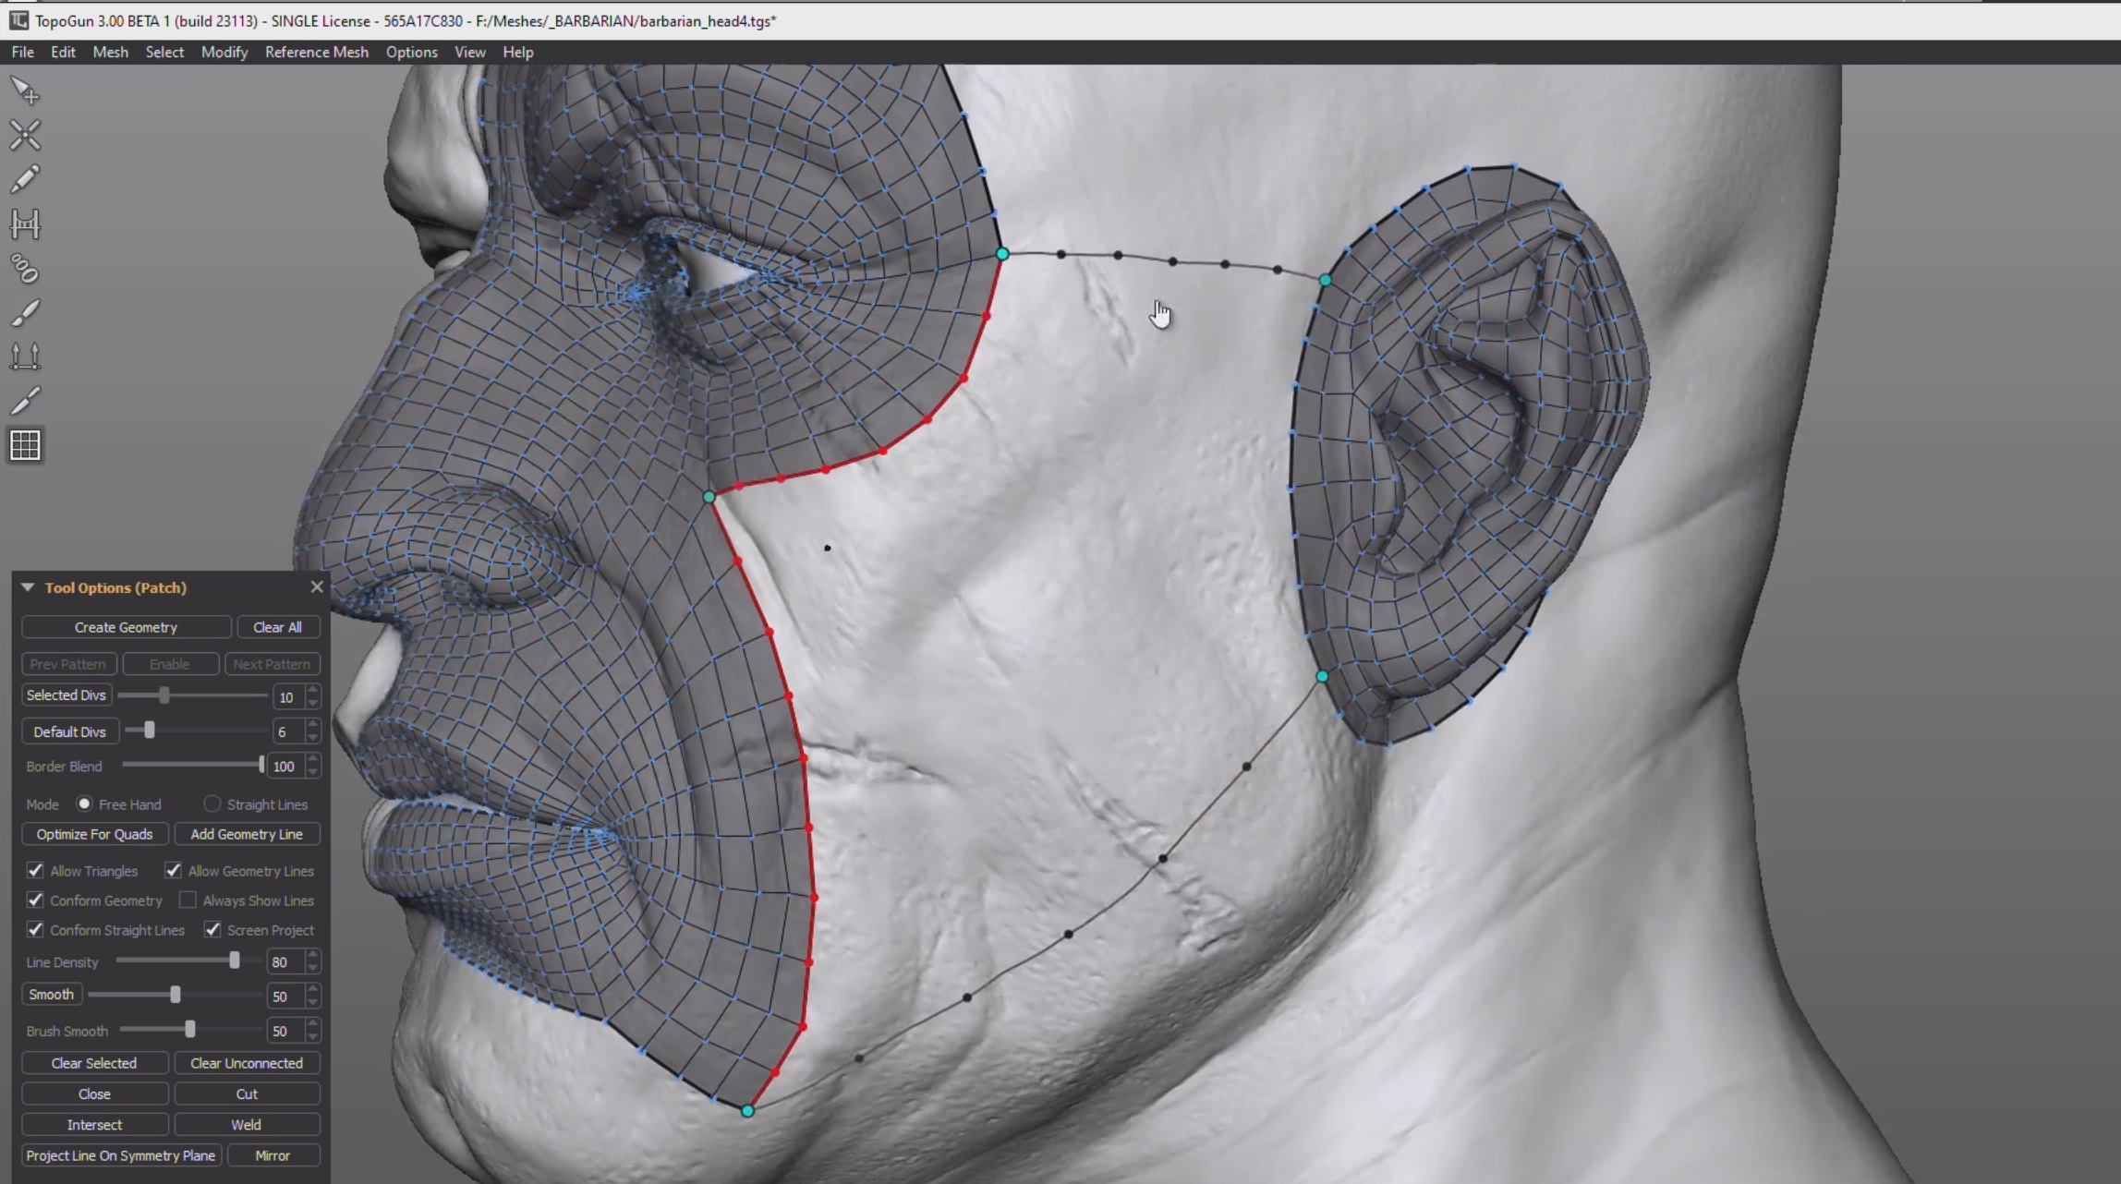This screenshot has height=1184, width=2121.
Task: Select the Simple Edit arrow tool
Action: [25, 91]
